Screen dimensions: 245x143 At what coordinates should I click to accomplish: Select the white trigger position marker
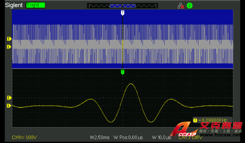122,13
